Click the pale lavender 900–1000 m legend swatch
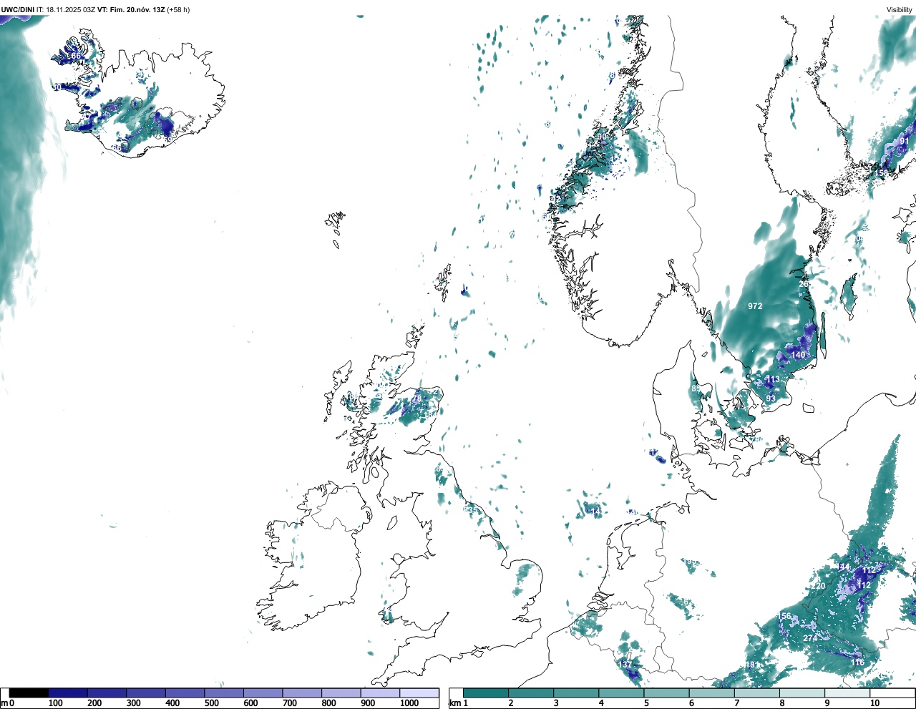916x709 pixels. (x=380, y=693)
